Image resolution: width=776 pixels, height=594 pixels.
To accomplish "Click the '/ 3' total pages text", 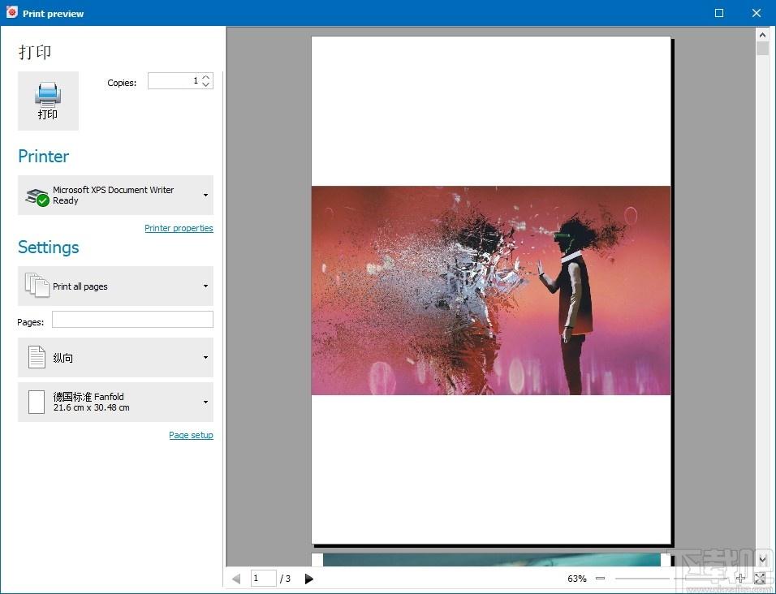I will (286, 579).
